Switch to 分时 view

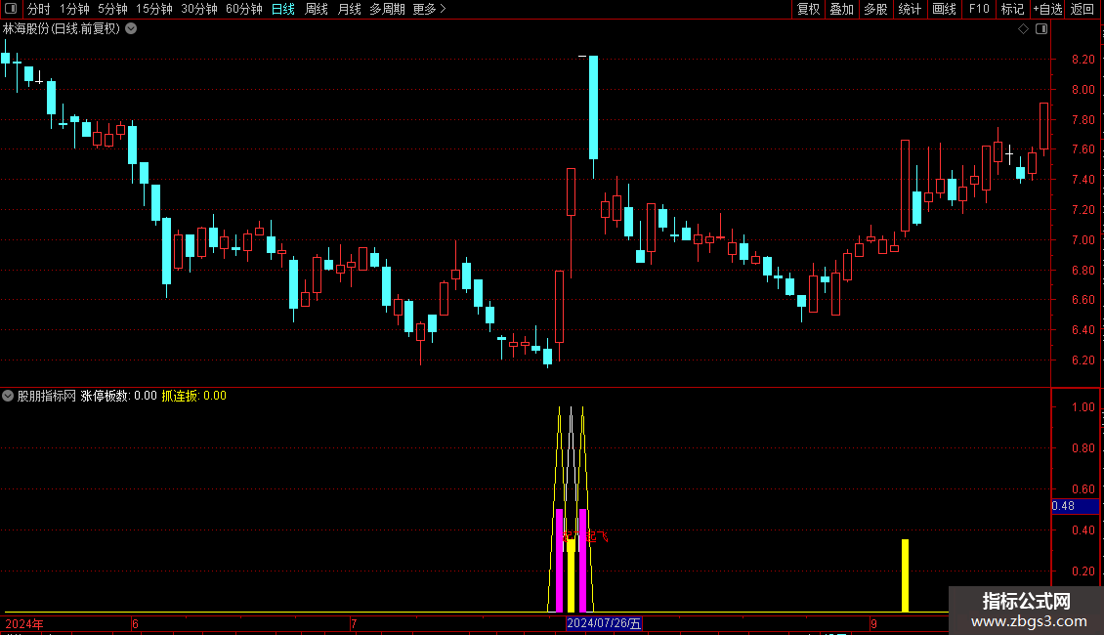(x=38, y=9)
